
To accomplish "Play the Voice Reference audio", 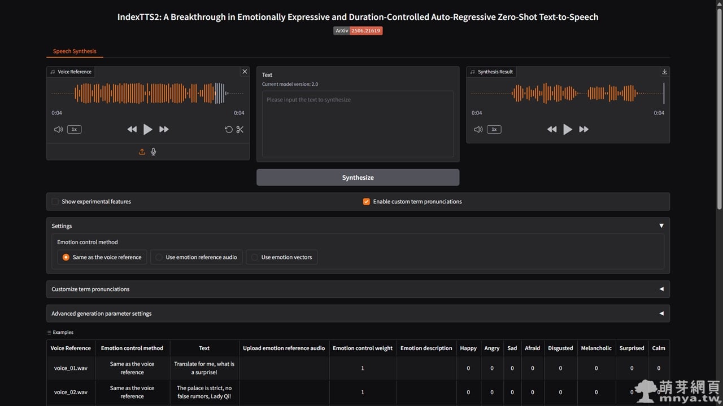I will (147, 129).
